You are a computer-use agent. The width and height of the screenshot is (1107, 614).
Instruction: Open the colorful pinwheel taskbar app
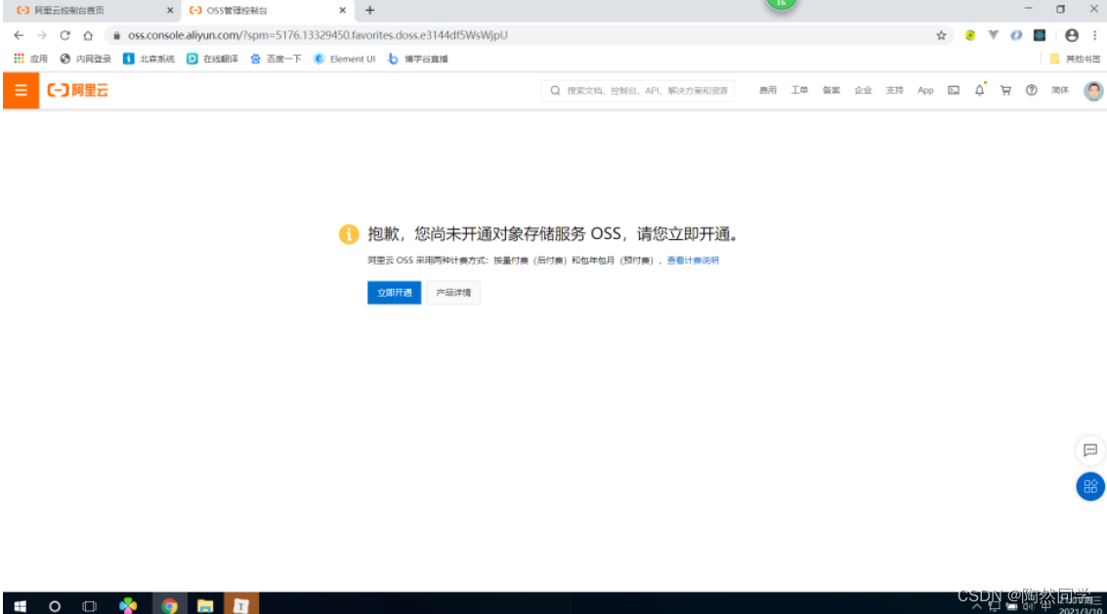pyautogui.click(x=128, y=605)
